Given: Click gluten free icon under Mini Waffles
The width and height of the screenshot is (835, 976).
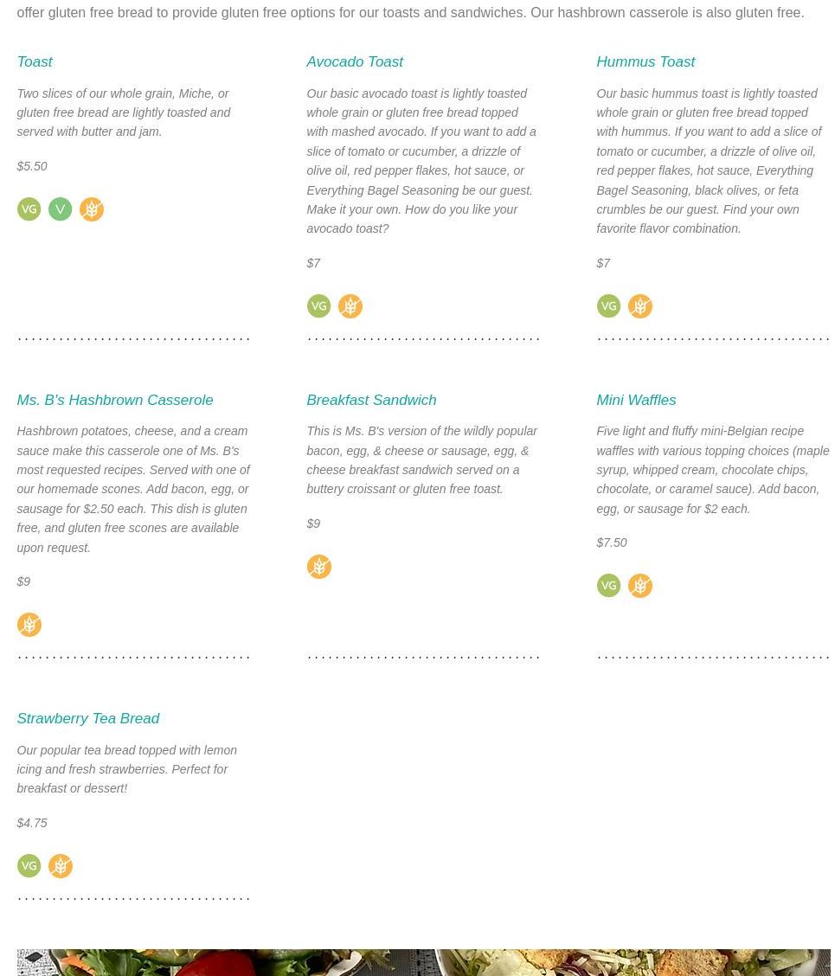Looking at the screenshot, I should point(639,586).
